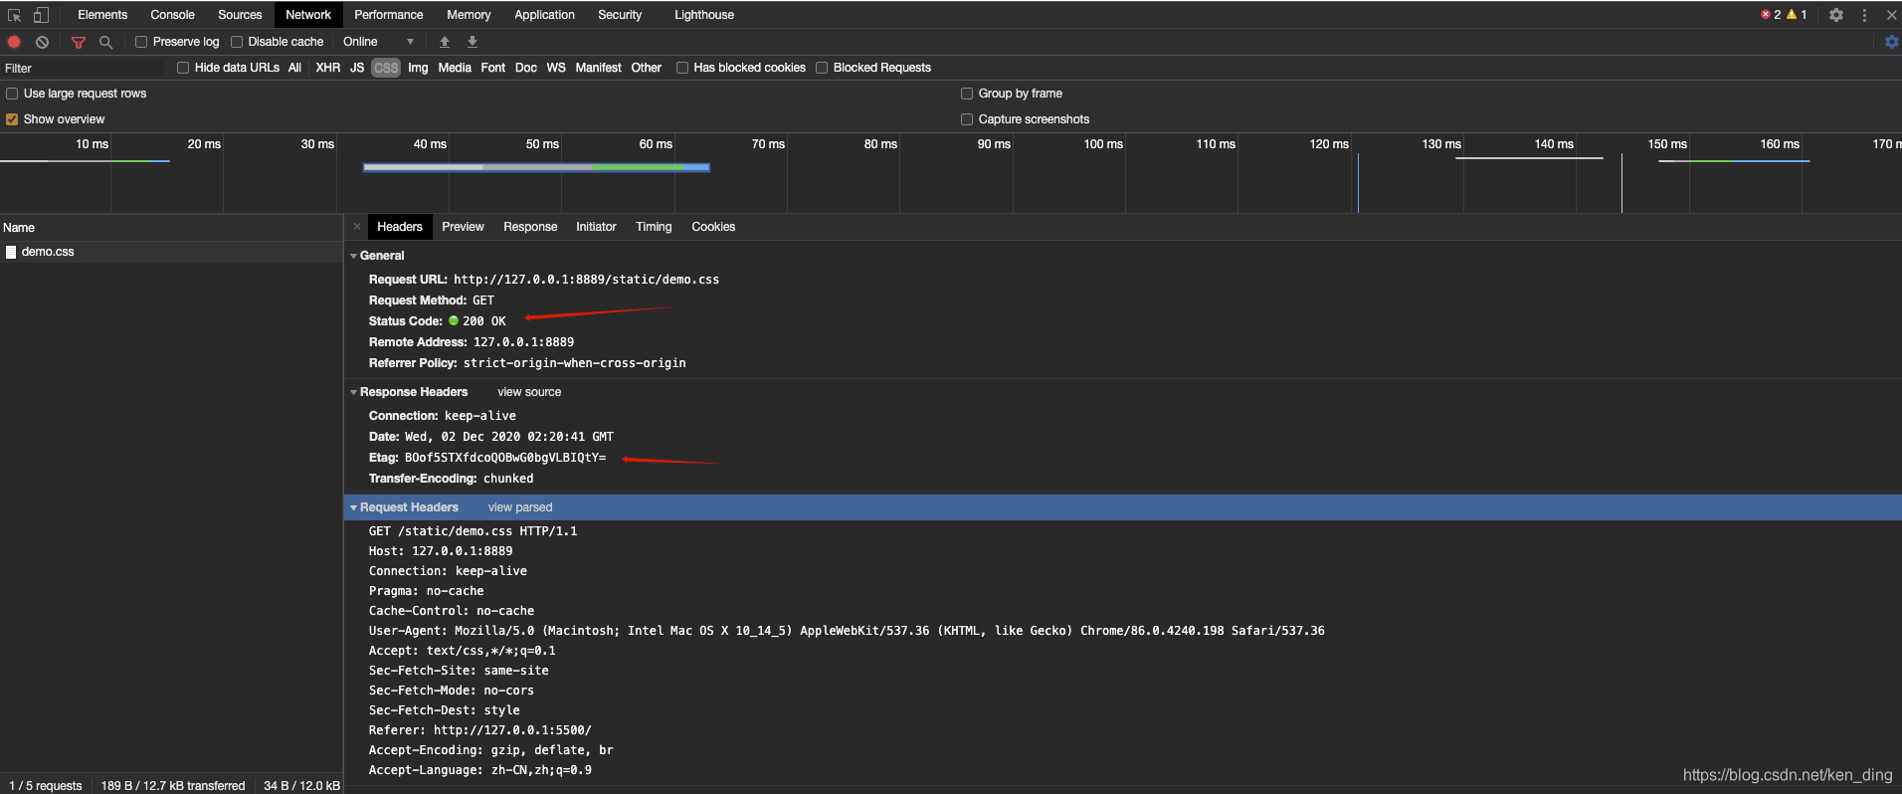Close the request details pane

(357, 227)
